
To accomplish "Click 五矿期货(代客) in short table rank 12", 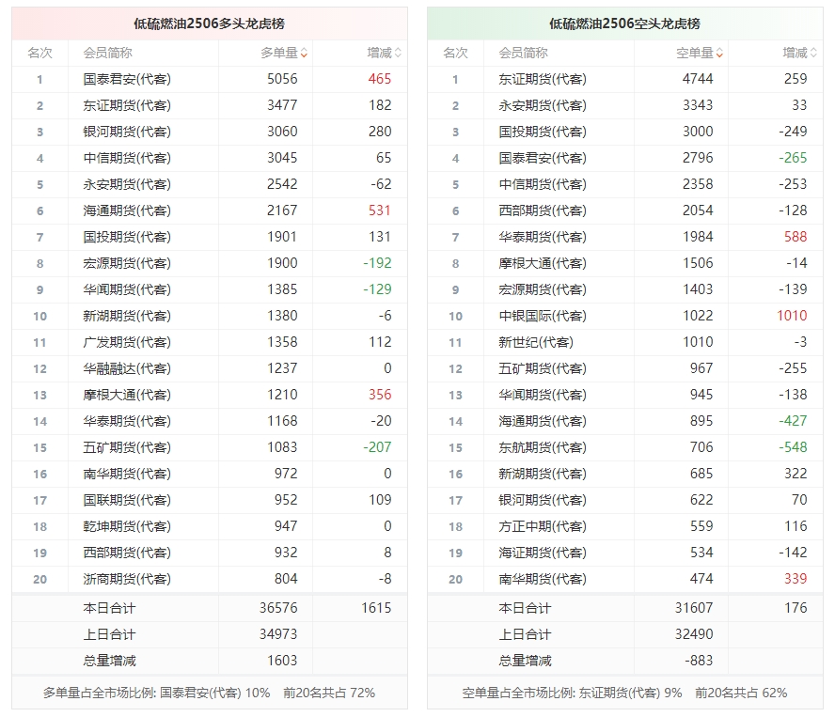I will (x=543, y=369).
